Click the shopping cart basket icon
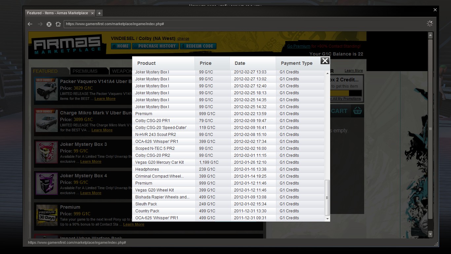Screen dimensions: 451x254 point(357,111)
